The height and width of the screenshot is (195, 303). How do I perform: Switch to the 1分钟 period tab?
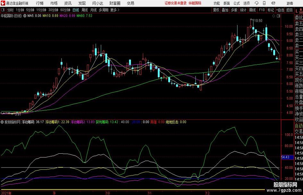point(20,10)
